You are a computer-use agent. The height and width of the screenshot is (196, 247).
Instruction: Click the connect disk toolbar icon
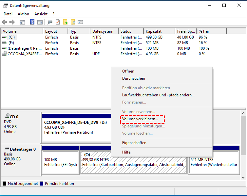pos(50,22)
